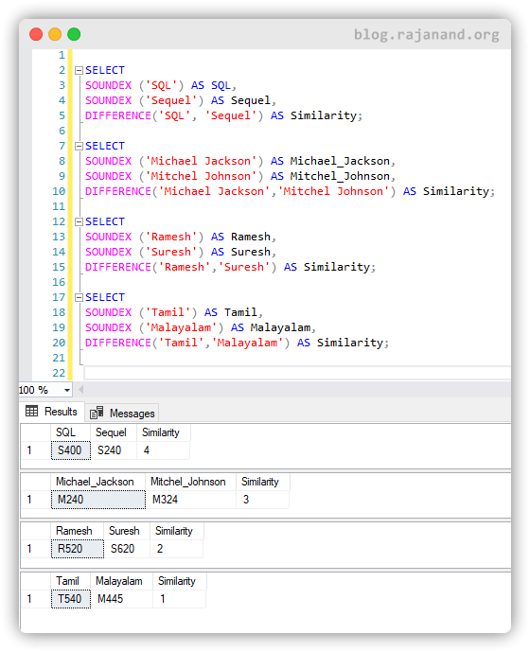Image resolution: width=530 pixels, height=652 pixels.
Task: Select the M240 result cell
Action: (x=98, y=500)
